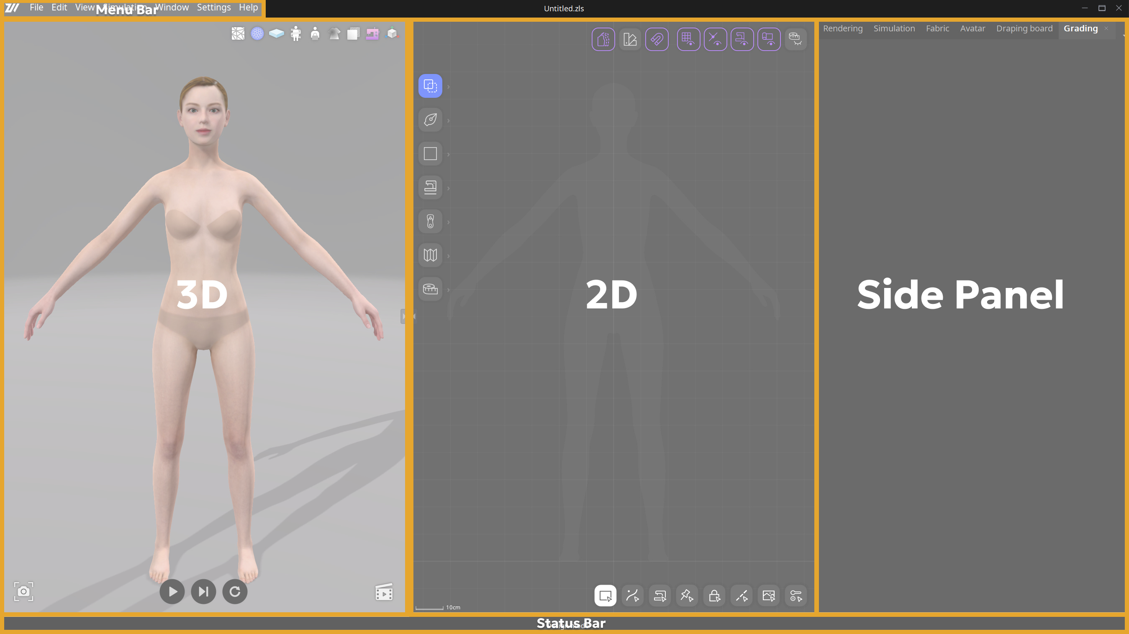The image size is (1129, 634).
Task: Switch to the Fabric tab
Action: pos(937,28)
